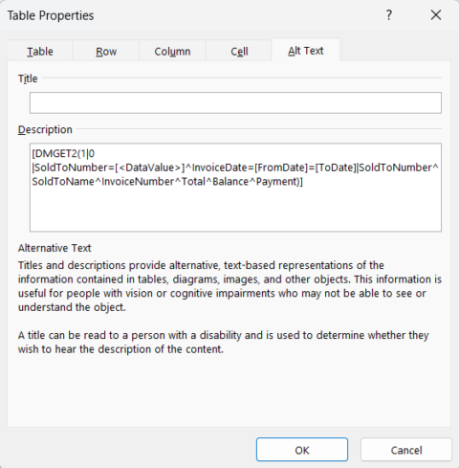Click the '[DMGET2(1|0' text line
The height and width of the screenshot is (468, 459).
(63, 154)
